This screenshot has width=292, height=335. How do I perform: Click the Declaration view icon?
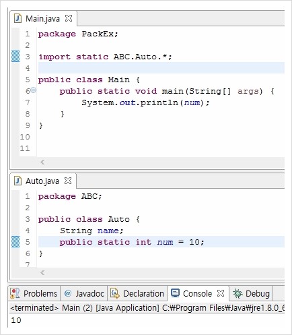tap(115, 293)
